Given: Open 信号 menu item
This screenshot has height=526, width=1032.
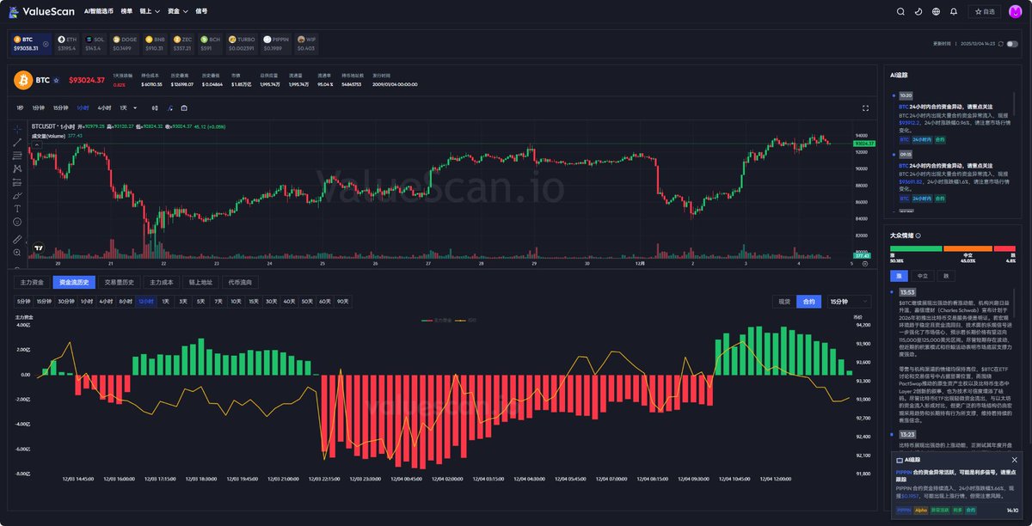Looking at the screenshot, I should [201, 11].
